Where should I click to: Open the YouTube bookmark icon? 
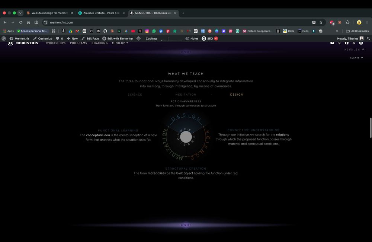click(133, 31)
